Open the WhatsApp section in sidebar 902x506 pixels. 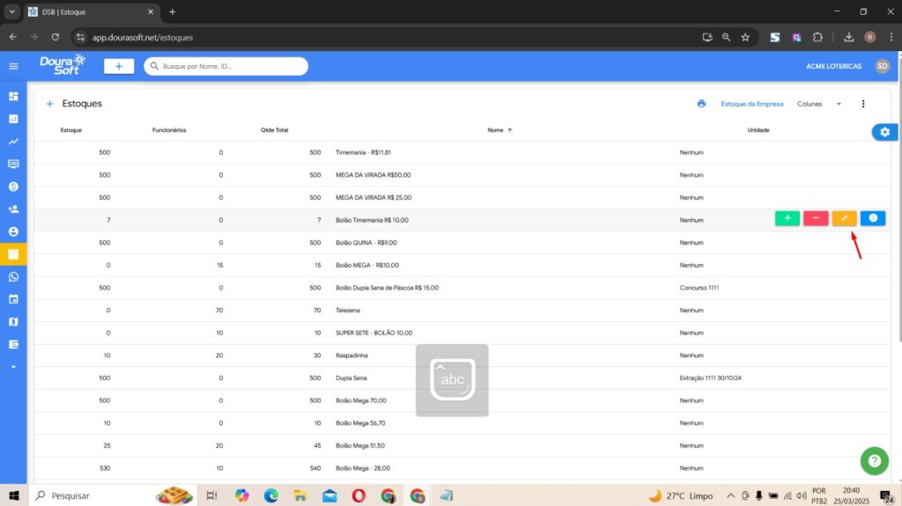click(13, 277)
